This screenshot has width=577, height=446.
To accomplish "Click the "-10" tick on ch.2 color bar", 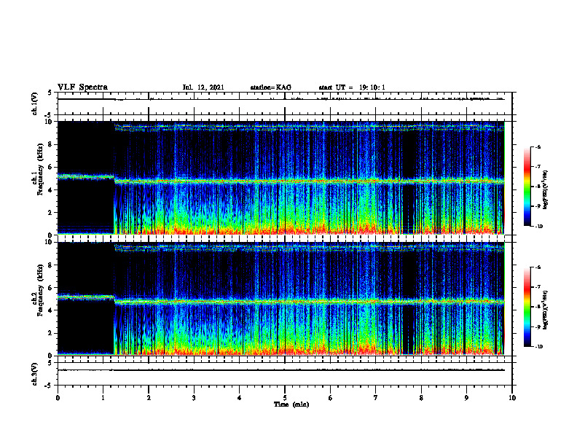I will tap(538, 347).
